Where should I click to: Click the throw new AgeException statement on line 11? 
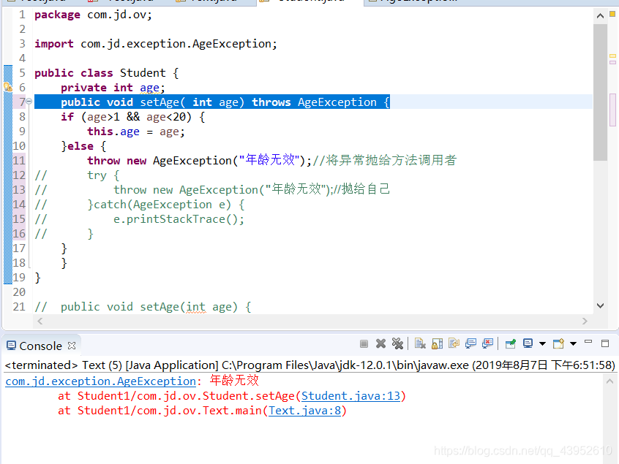(199, 161)
